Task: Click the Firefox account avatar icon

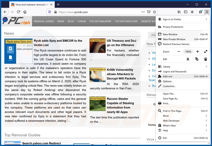Action: (192, 12)
